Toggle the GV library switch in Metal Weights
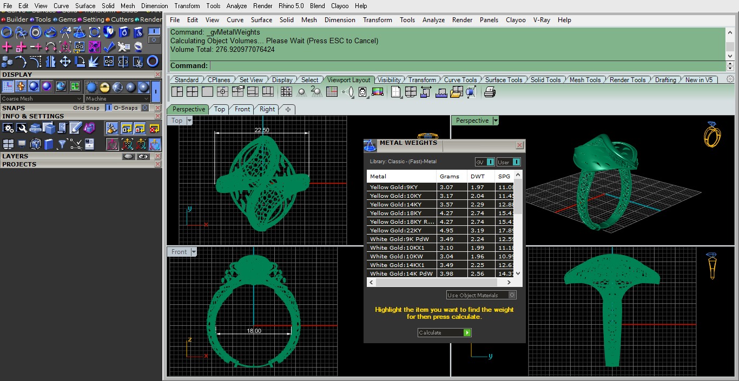 coord(490,162)
